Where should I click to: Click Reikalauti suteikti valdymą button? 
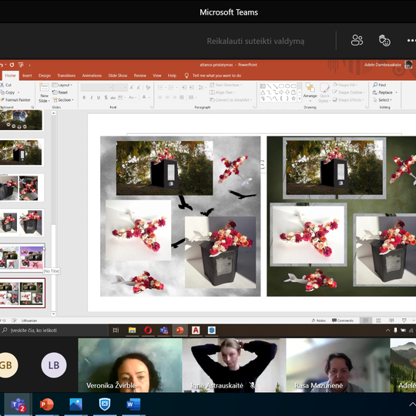coord(256,41)
